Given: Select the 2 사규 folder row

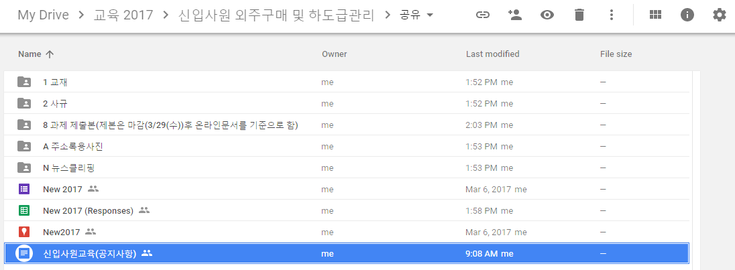Looking at the screenshot, I should click(x=55, y=104).
